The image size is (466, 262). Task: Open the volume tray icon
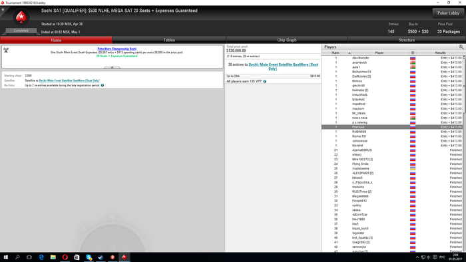(x=429, y=257)
